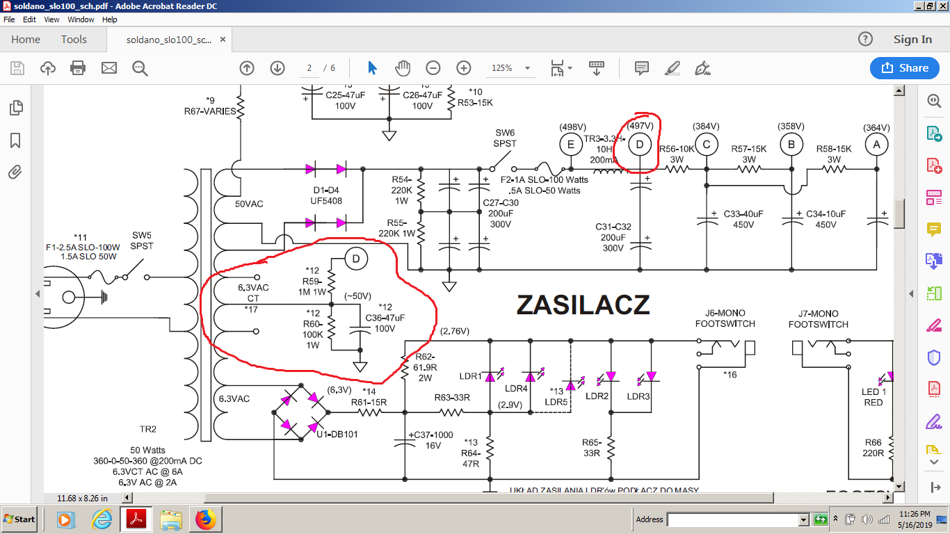Viewport: 950px width, 534px height.
Task: Click the Sign document pen icon
Action: pos(702,68)
